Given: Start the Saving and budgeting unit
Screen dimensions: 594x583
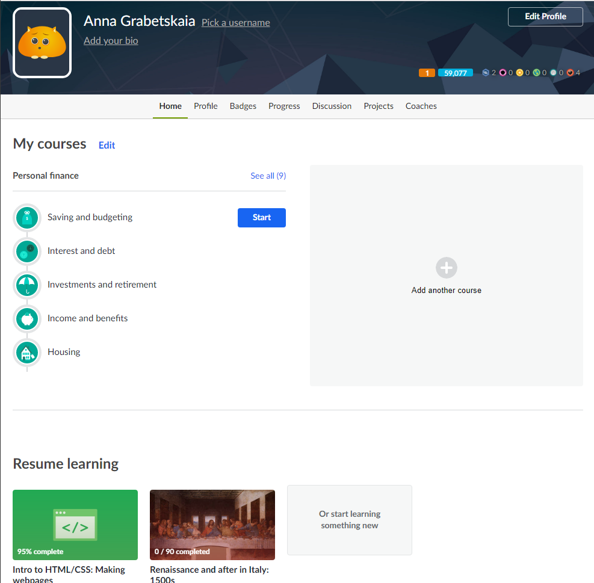Looking at the screenshot, I should pos(261,217).
